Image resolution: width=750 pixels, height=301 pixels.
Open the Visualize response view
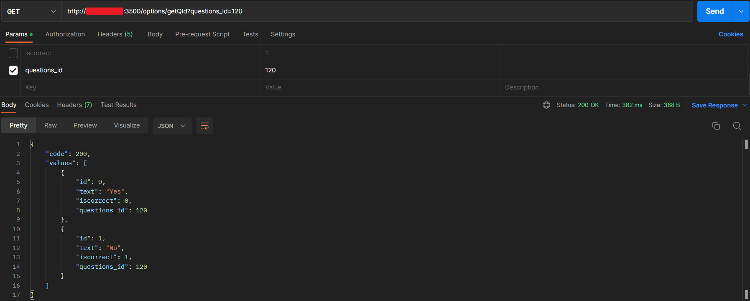127,125
